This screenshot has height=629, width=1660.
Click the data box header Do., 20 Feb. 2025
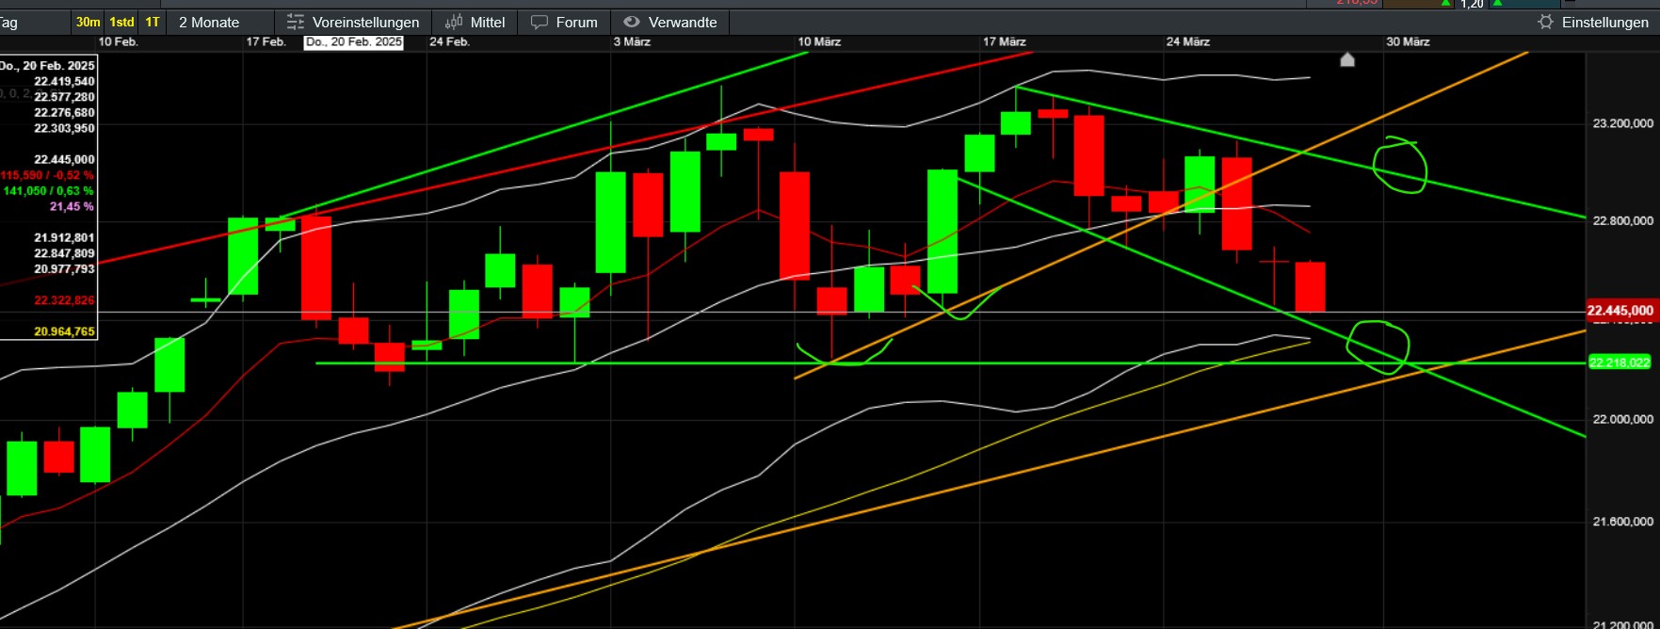pos(47,66)
